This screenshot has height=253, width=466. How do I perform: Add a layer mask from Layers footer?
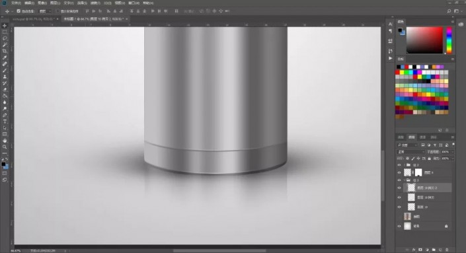(x=420, y=250)
